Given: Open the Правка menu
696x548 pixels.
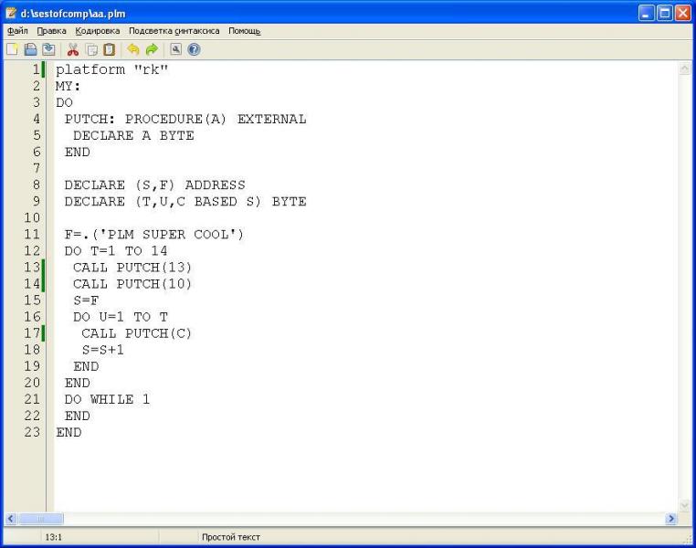Looking at the screenshot, I should pyautogui.click(x=51, y=31).
